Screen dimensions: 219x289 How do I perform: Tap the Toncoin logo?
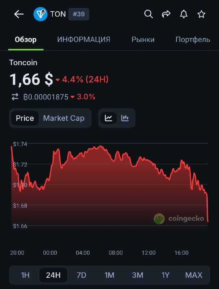pyautogui.click(x=40, y=14)
